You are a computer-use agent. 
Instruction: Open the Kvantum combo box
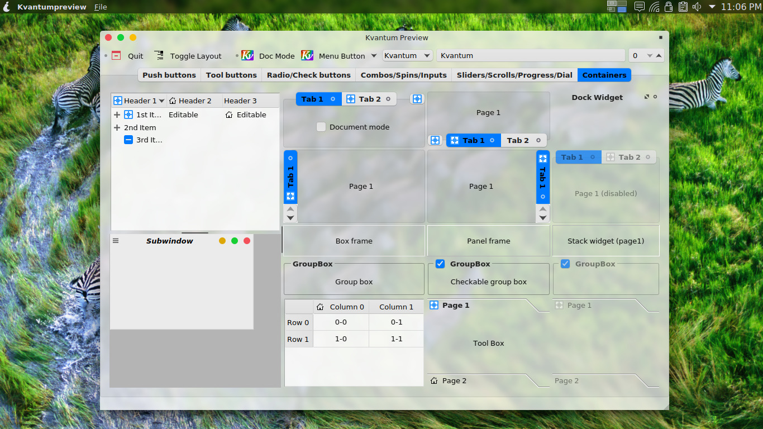[x=408, y=55]
